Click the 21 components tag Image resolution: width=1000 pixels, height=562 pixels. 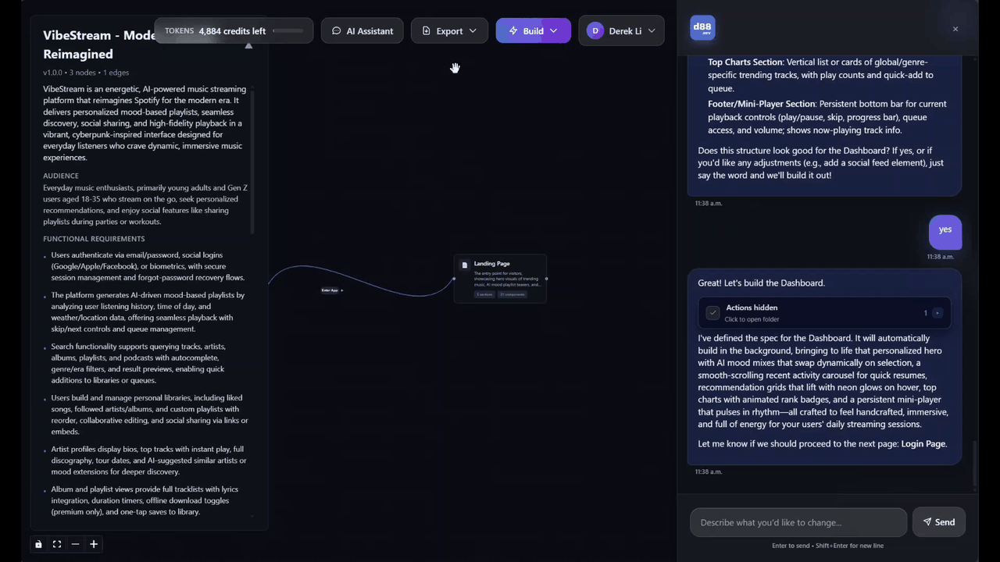click(x=512, y=294)
